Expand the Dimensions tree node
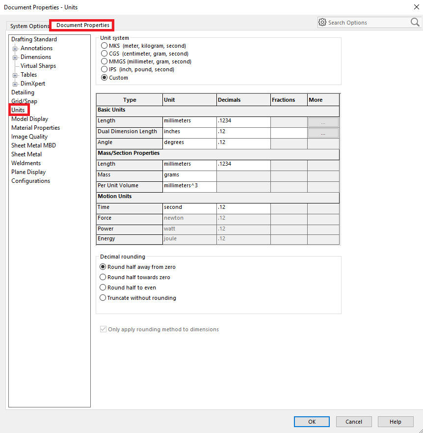Screen dimensions: 423x433 [15, 58]
